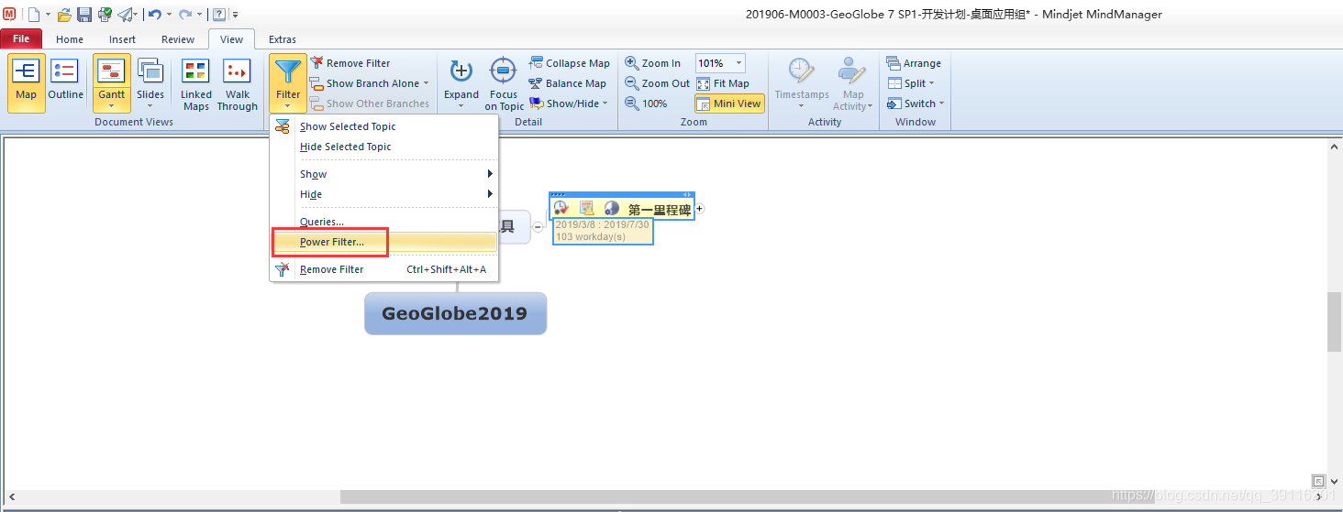Open the Show submenu in Filter menu
Viewport: 1343px width, 512px height.
click(x=383, y=174)
